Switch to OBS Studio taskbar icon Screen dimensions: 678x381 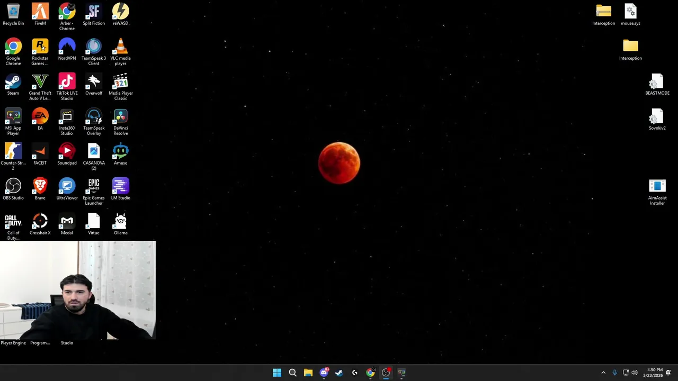tap(386, 373)
